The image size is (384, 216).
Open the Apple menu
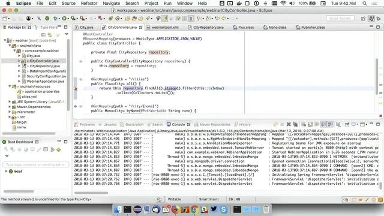[8, 3]
